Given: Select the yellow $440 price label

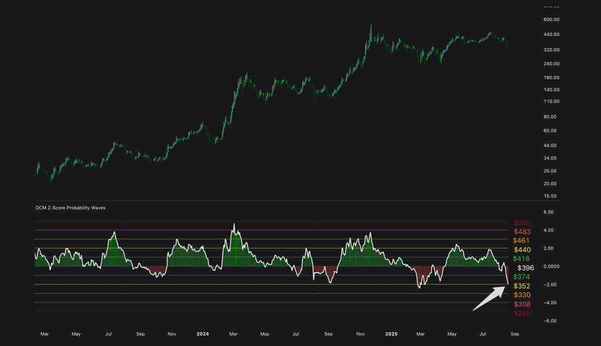Looking at the screenshot, I should point(522,249).
